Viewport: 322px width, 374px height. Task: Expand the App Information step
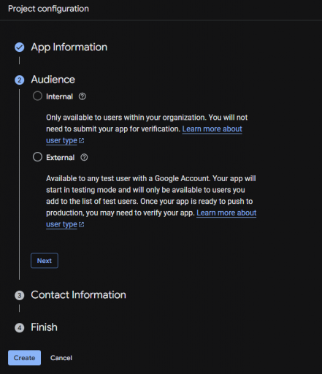69,47
